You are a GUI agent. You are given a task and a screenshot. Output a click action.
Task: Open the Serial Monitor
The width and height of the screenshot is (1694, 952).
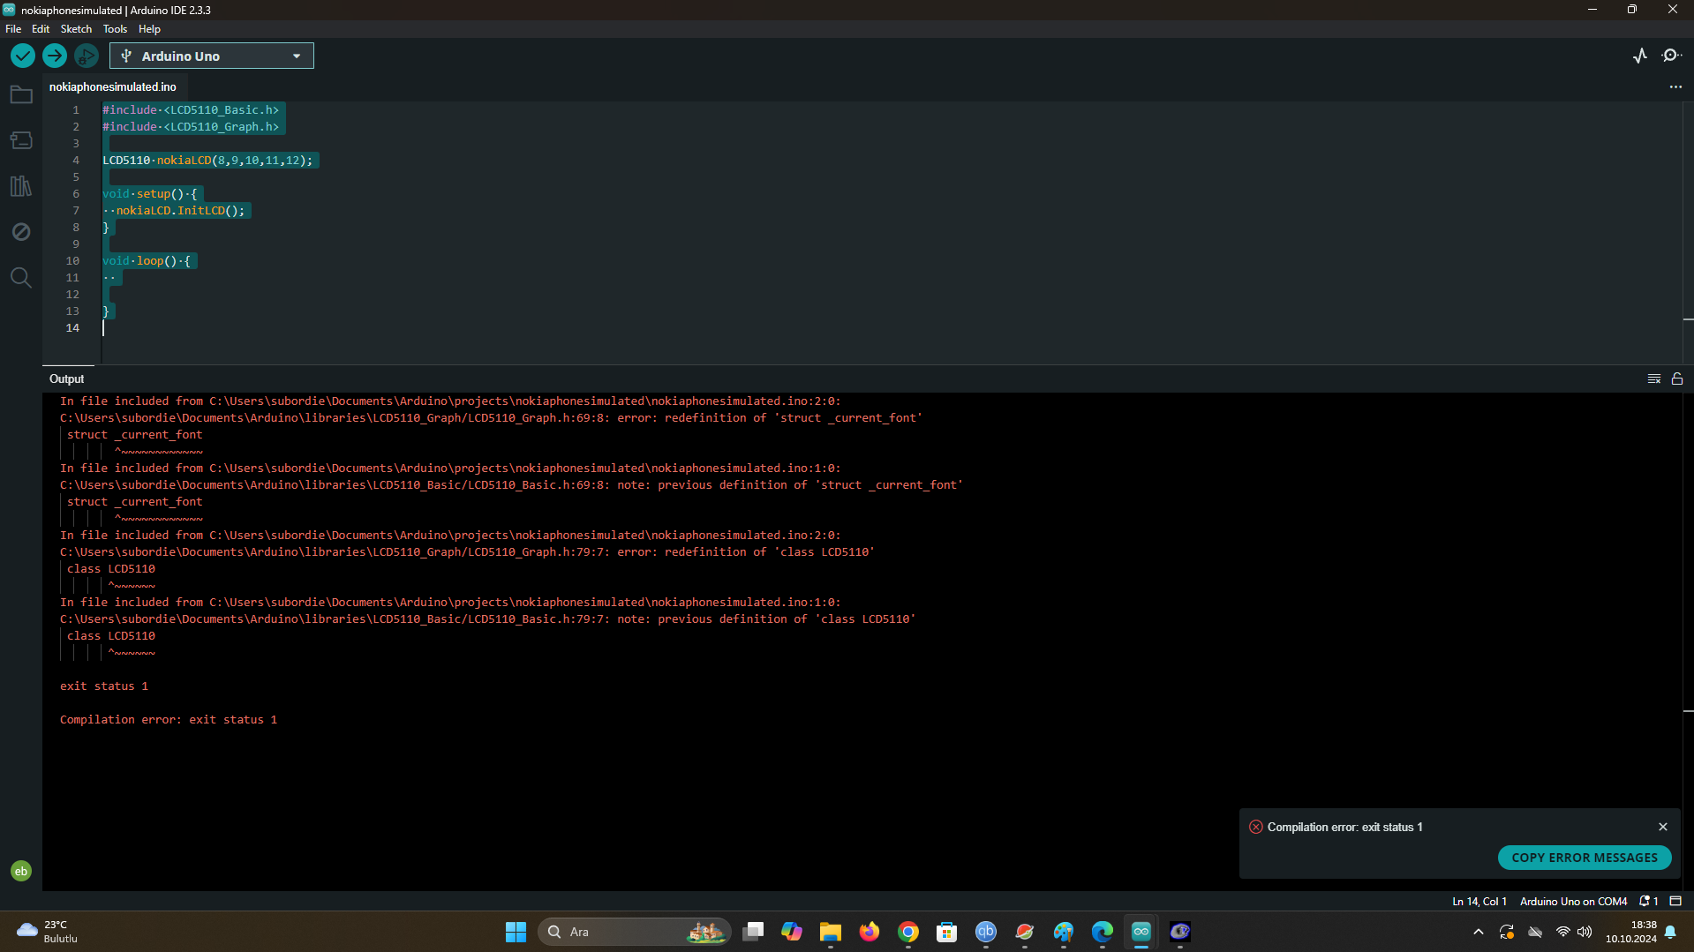[1673, 55]
